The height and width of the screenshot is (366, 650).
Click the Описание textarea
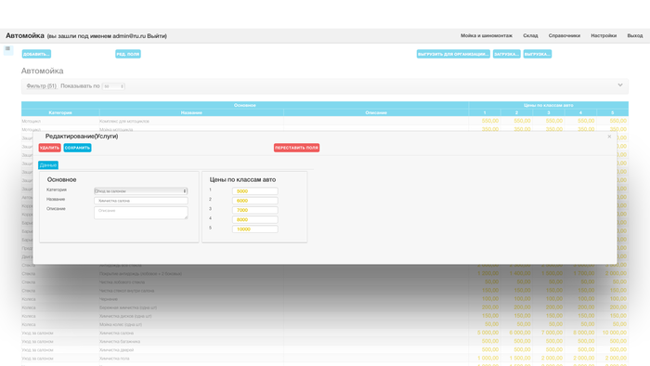click(141, 213)
